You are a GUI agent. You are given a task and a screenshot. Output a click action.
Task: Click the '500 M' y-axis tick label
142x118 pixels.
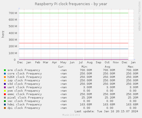(13, 26)
